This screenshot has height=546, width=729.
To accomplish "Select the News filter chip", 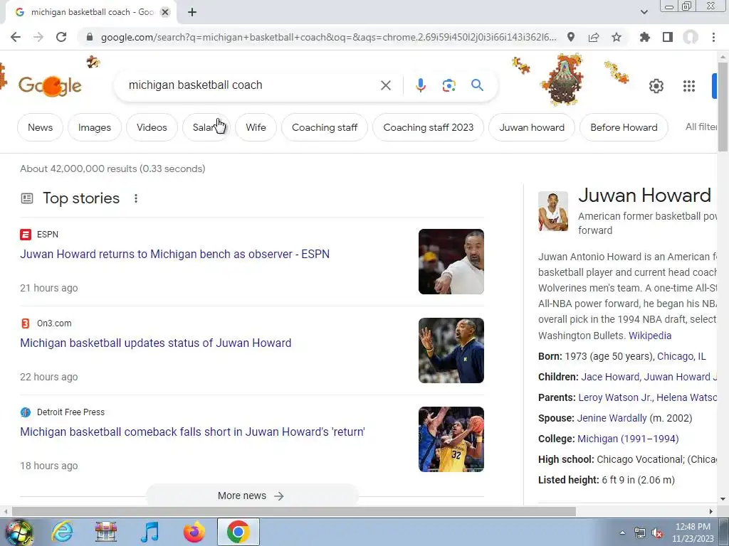I will coord(40,127).
